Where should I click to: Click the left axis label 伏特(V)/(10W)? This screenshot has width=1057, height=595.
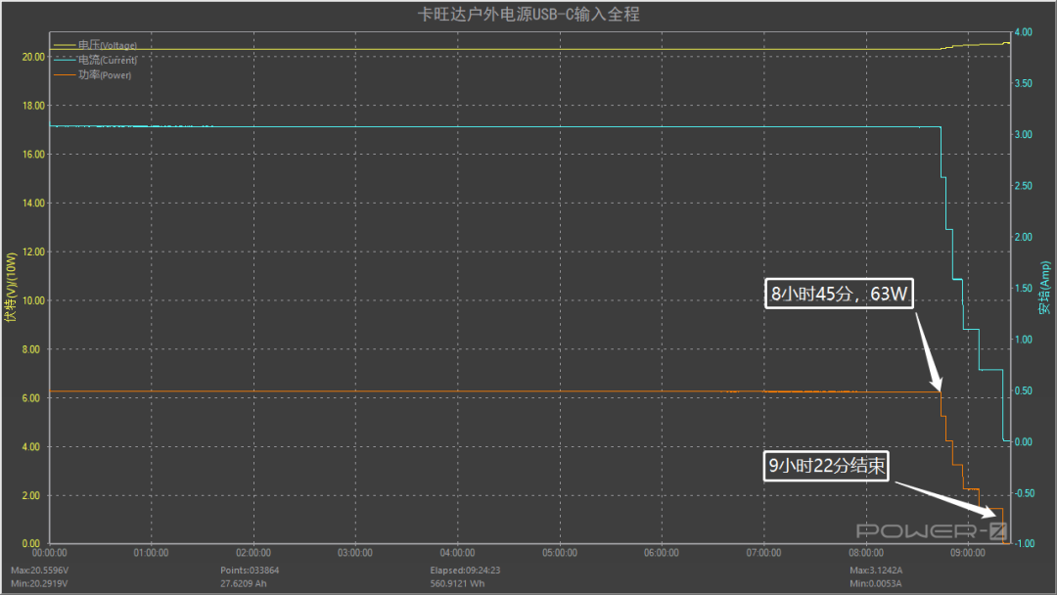click(10, 287)
